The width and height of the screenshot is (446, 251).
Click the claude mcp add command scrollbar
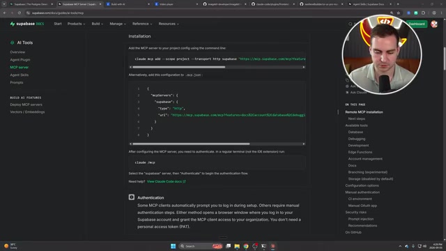(x=178, y=67)
